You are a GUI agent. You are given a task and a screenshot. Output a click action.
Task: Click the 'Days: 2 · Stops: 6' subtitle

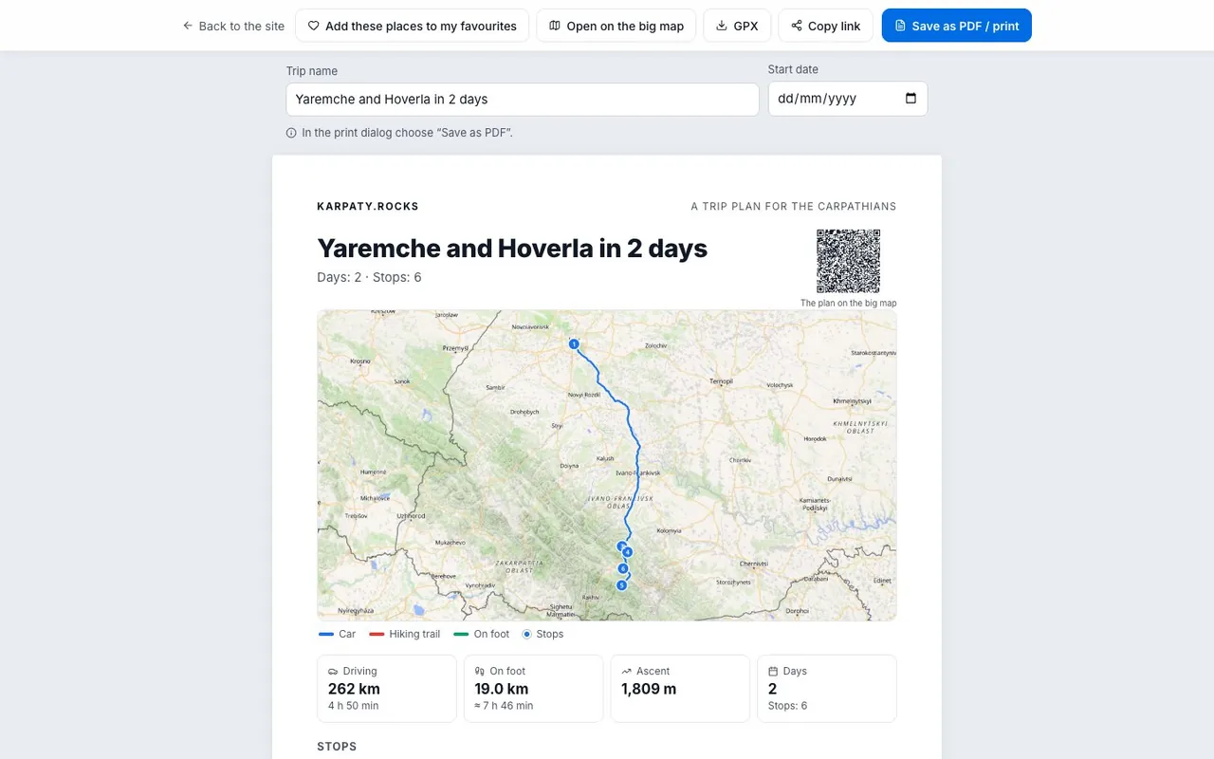click(369, 277)
